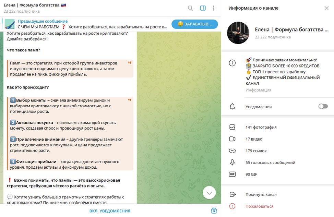Click ВКЛ. УВЕДОМЛЕНИЯ at the bottom
This screenshot has height=217, width=334.
[110, 211]
